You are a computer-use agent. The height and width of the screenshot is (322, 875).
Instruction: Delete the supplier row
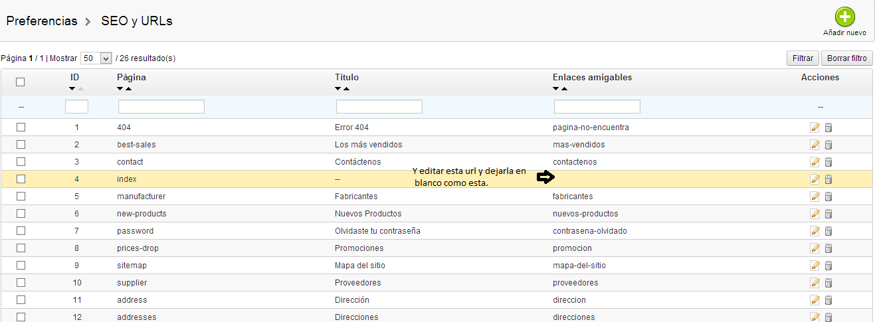point(828,283)
